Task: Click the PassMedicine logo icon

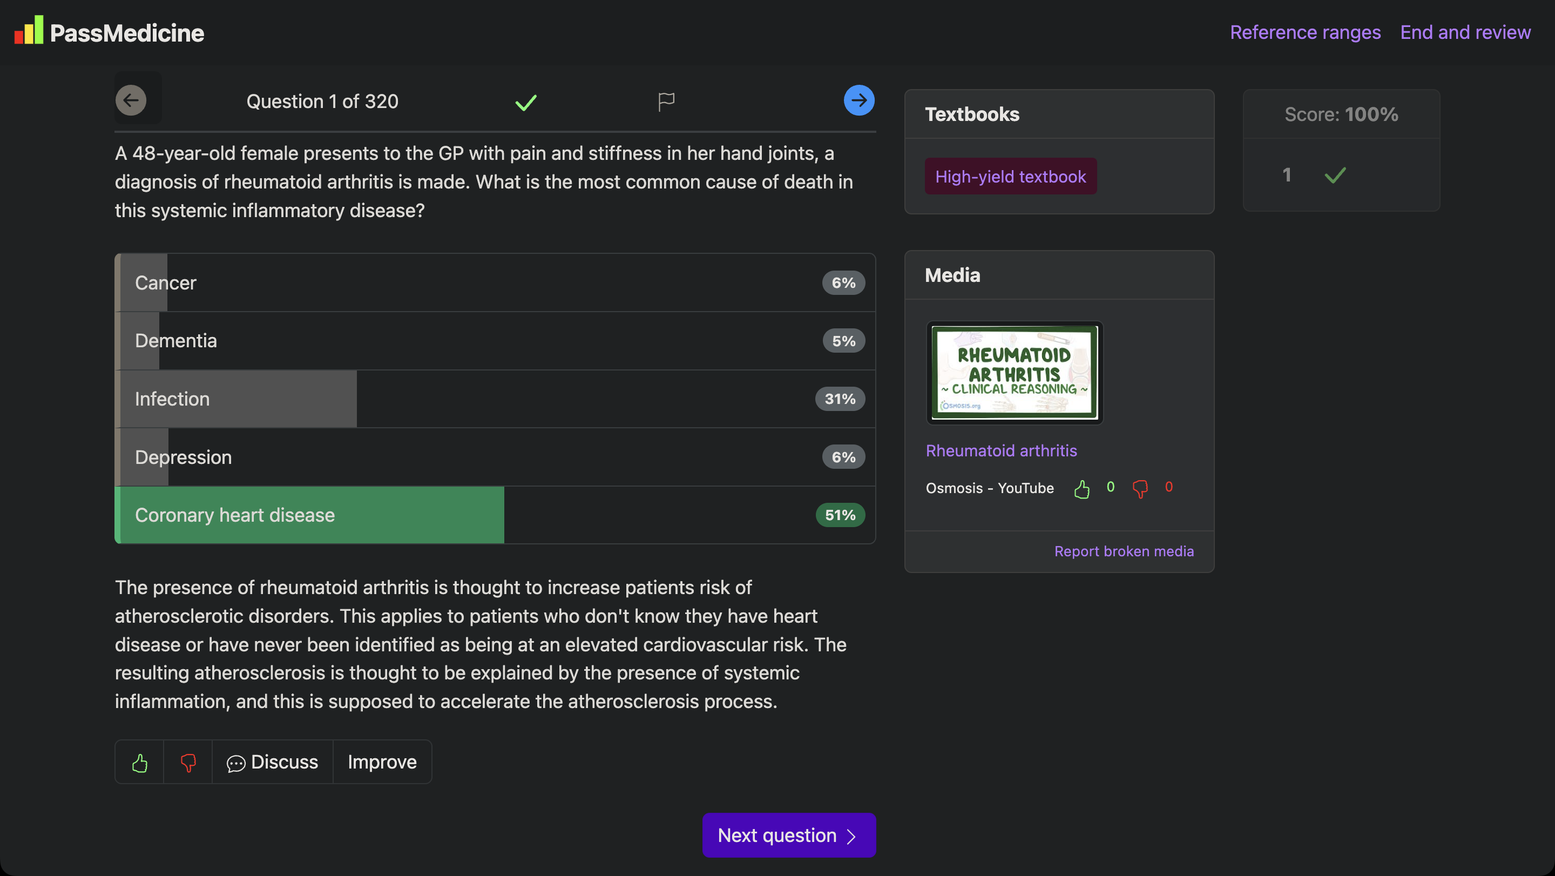Action: pyautogui.click(x=29, y=30)
